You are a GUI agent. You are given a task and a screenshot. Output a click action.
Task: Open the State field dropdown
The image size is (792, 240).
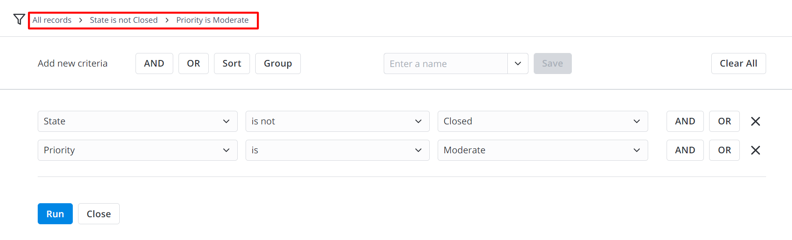[x=137, y=121]
